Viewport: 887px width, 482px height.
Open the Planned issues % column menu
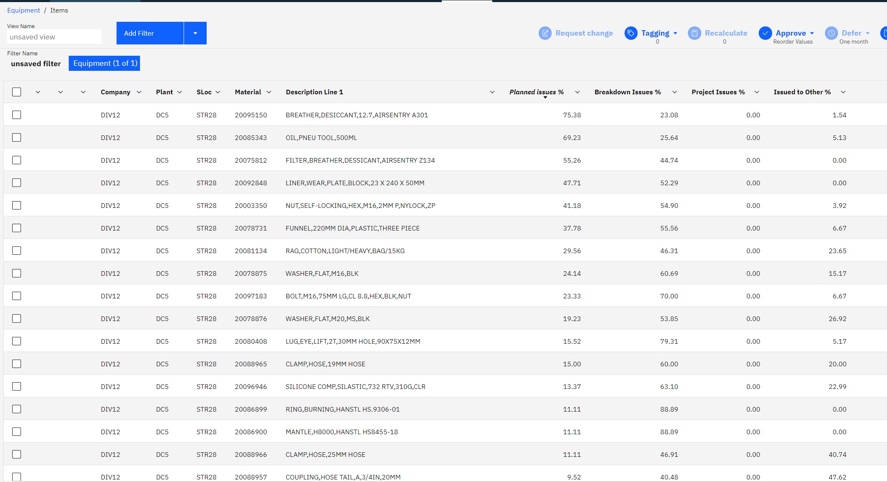578,92
